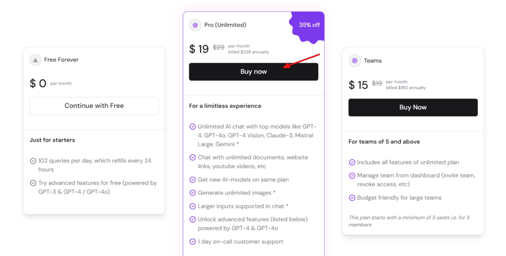This screenshot has width=506, height=256.
Task: Click checkmark icon beside Unlimited AI chat
Action: click(193, 127)
